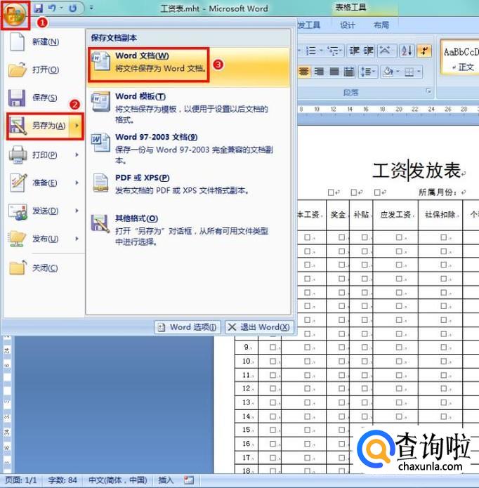Select 新建(N) in Office menu
This screenshot has width=479, height=488.
click(44, 41)
